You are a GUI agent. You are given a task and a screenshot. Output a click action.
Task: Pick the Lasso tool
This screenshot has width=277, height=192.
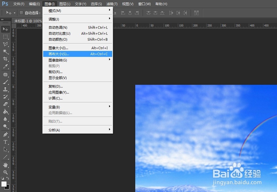(x=6, y=44)
